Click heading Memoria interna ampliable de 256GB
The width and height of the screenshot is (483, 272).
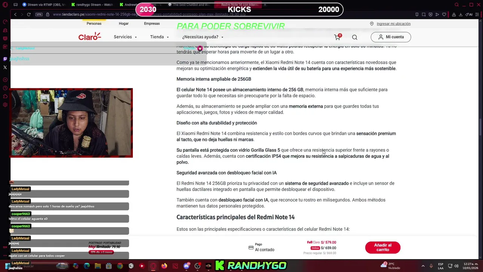[x=214, y=79]
